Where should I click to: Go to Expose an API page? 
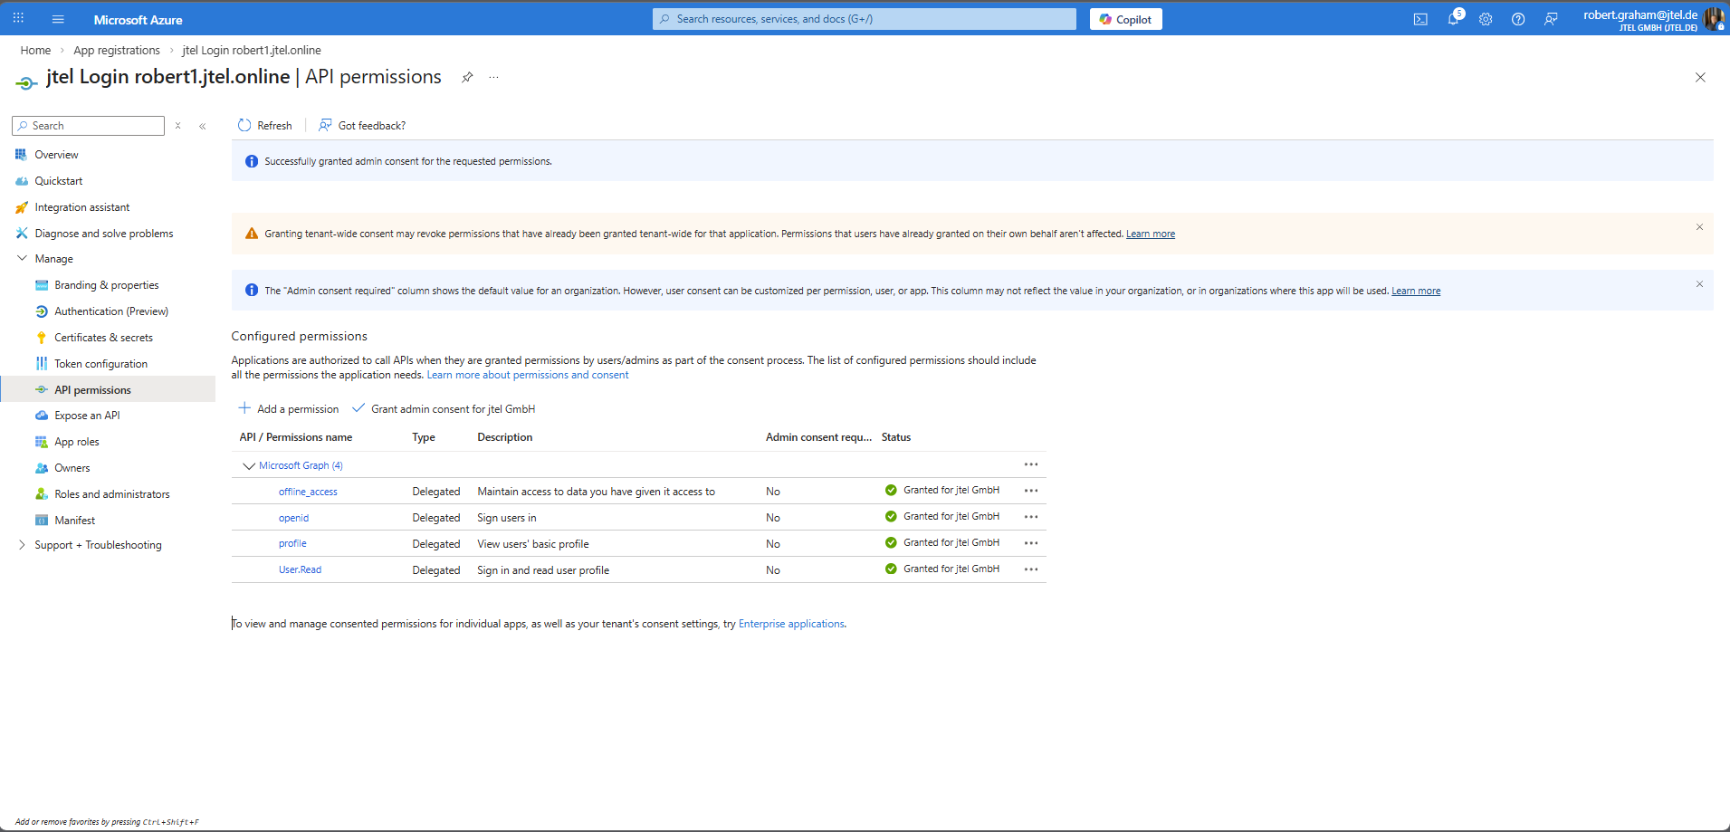coord(87,416)
